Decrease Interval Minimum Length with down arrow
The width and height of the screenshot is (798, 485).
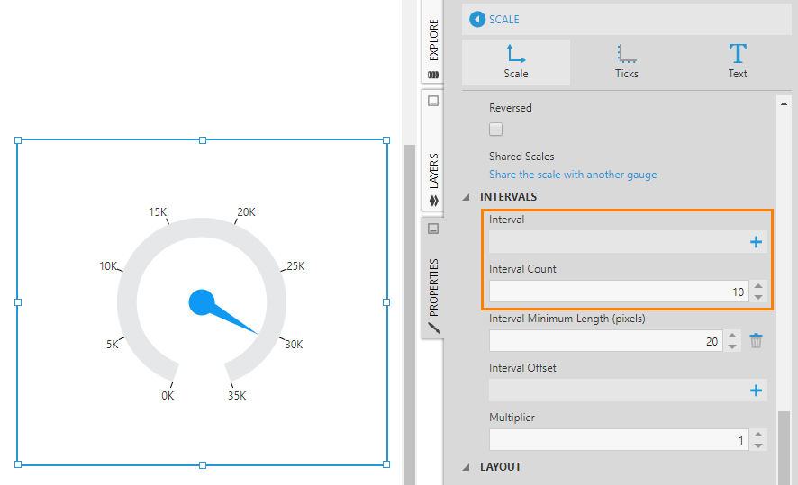tap(733, 346)
